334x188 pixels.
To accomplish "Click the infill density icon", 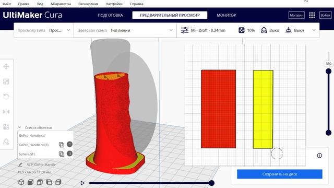I will pyautogui.click(x=242, y=30).
